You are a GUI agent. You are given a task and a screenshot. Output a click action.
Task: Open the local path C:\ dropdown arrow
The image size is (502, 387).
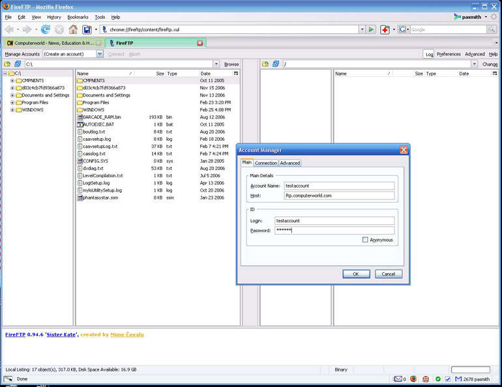[x=216, y=64]
